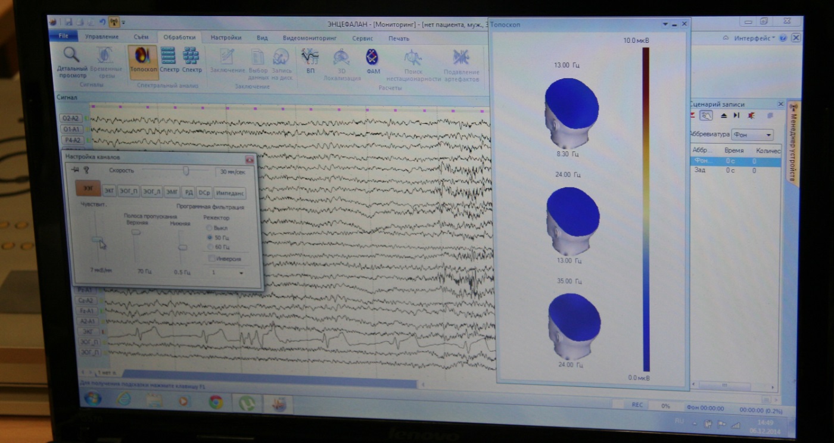Toggle the ЭЭГ channel type button
The width and height of the screenshot is (834, 443).
(88, 189)
